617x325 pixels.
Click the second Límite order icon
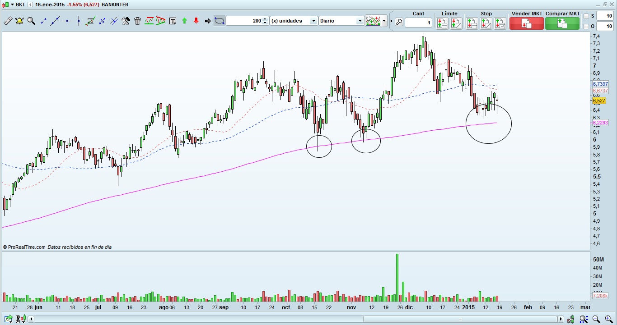pos(456,23)
